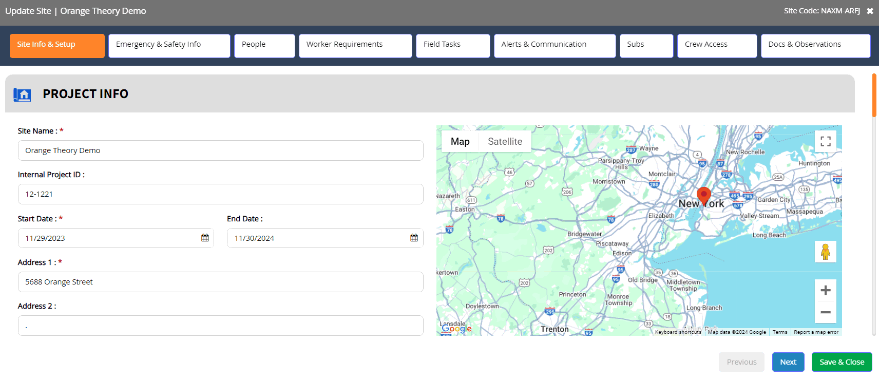Click into the Start Date field
The height and width of the screenshot is (380, 879).
click(116, 238)
